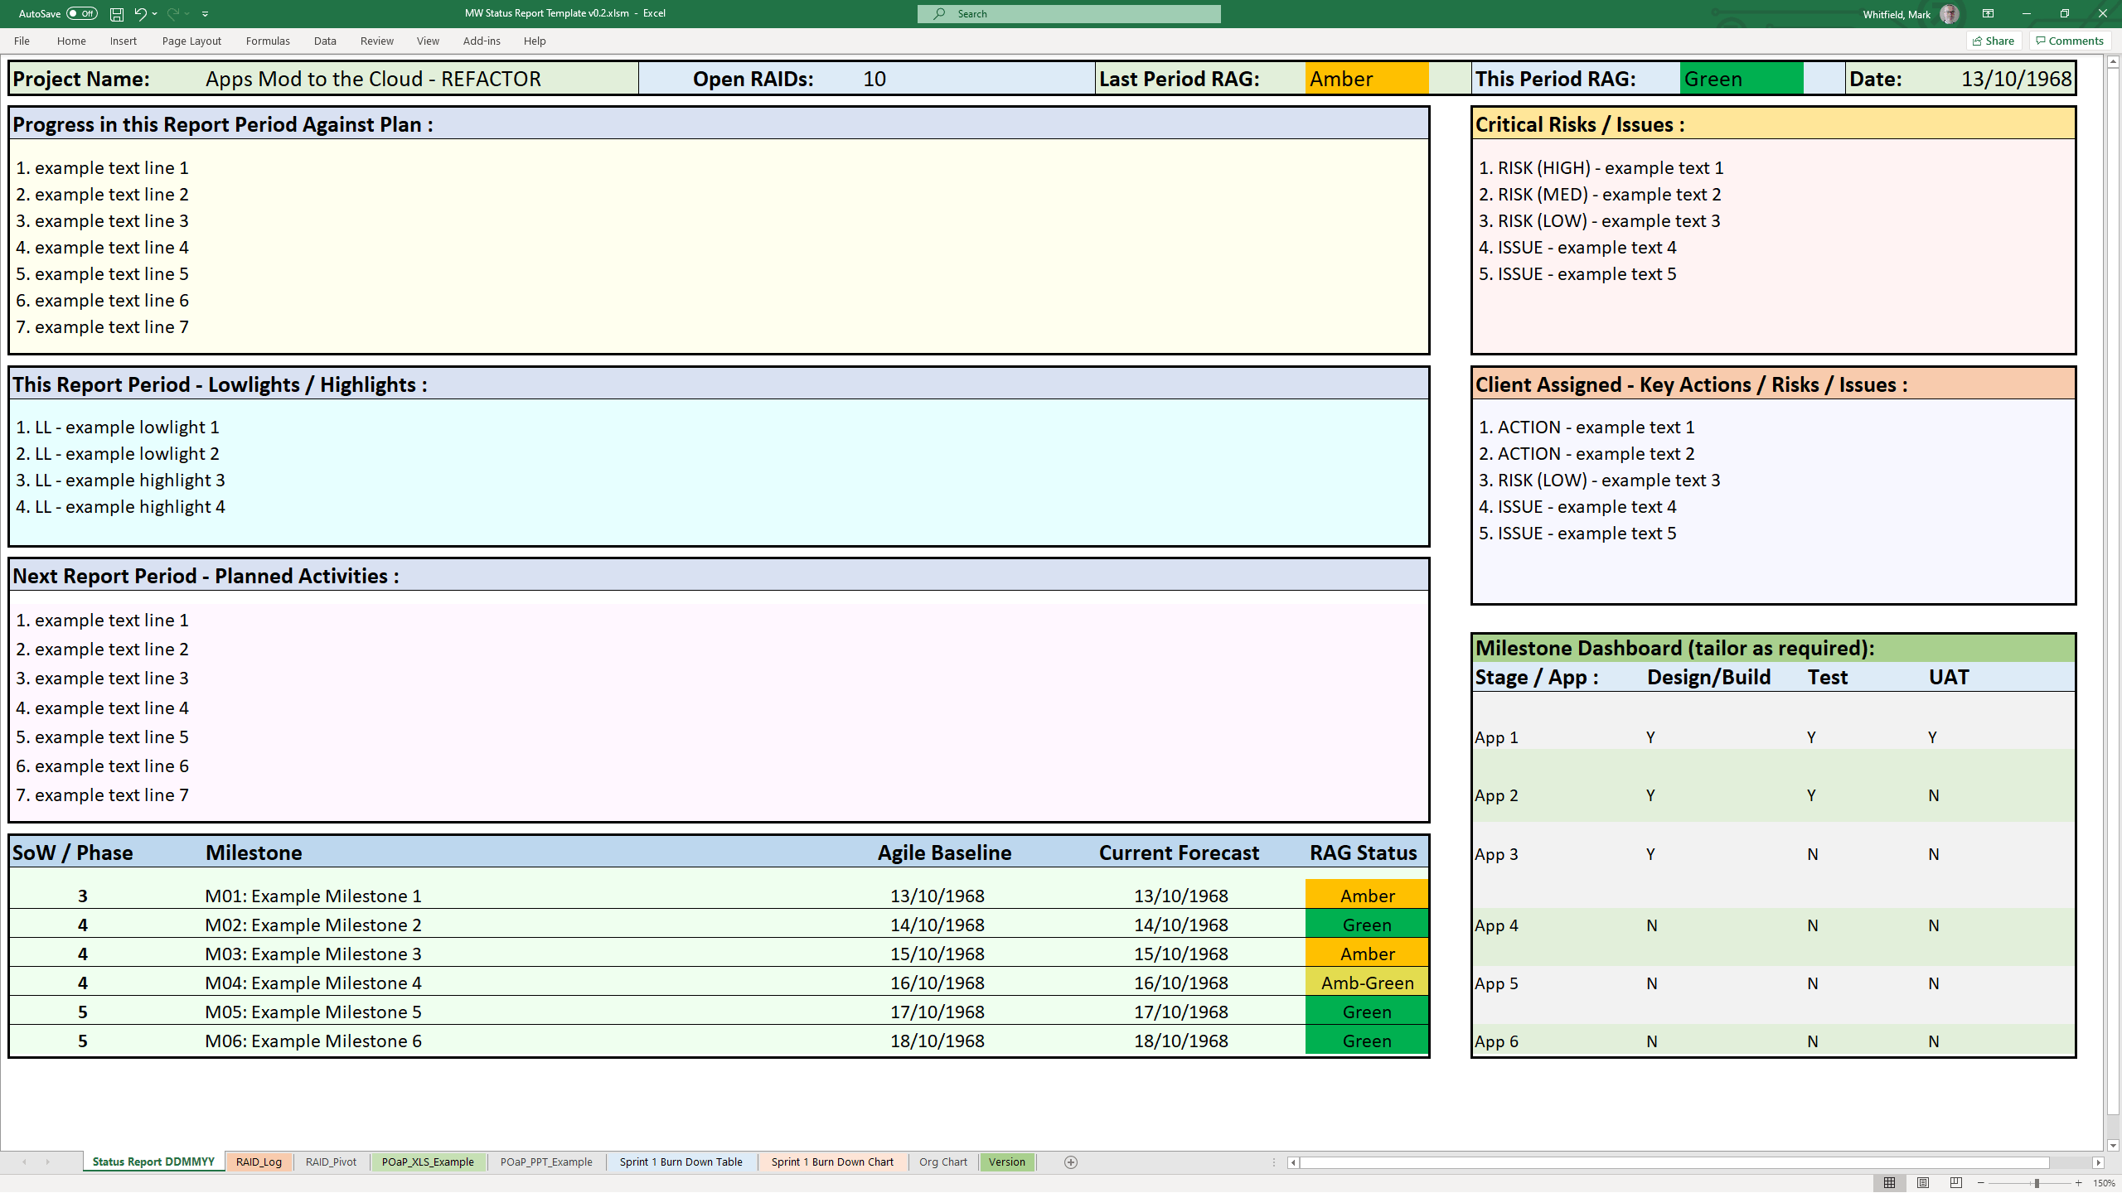The width and height of the screenshot is (2122, 1193).
Task: Select the Insert ribbon tab
Action: pyautogui.click(x=123, y=41)
